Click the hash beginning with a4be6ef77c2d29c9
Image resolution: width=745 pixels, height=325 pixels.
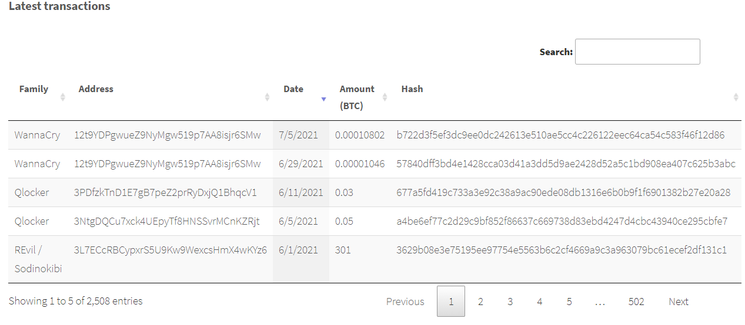(562, 221)
